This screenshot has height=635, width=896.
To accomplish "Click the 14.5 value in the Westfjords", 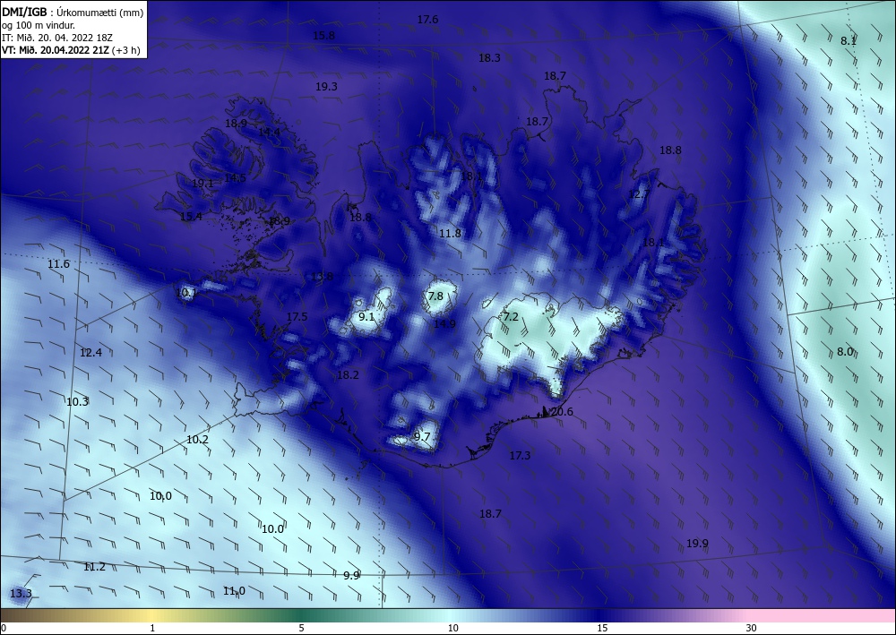I will (x=235, y=177).
